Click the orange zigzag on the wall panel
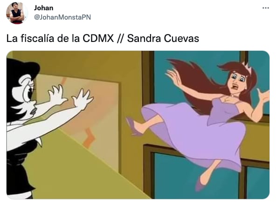The width and height of the screenshot is (276, 206). tap(89, 137)
